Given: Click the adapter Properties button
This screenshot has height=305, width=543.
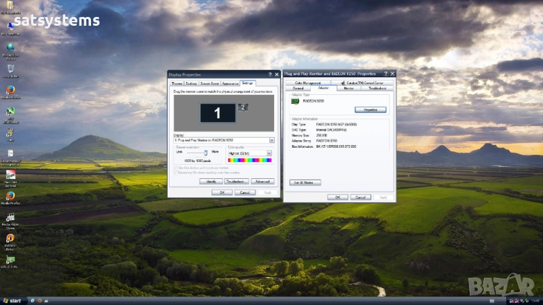Looking at the screenshot, I should pos(370,110).
